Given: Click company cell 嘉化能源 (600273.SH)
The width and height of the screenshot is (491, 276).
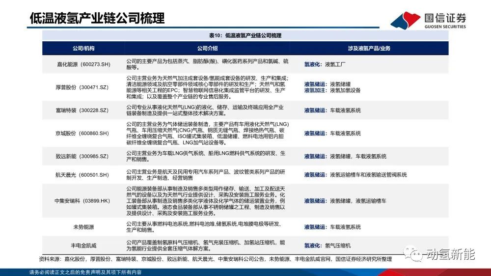Looking at the screenshot, I should [83, 64].
